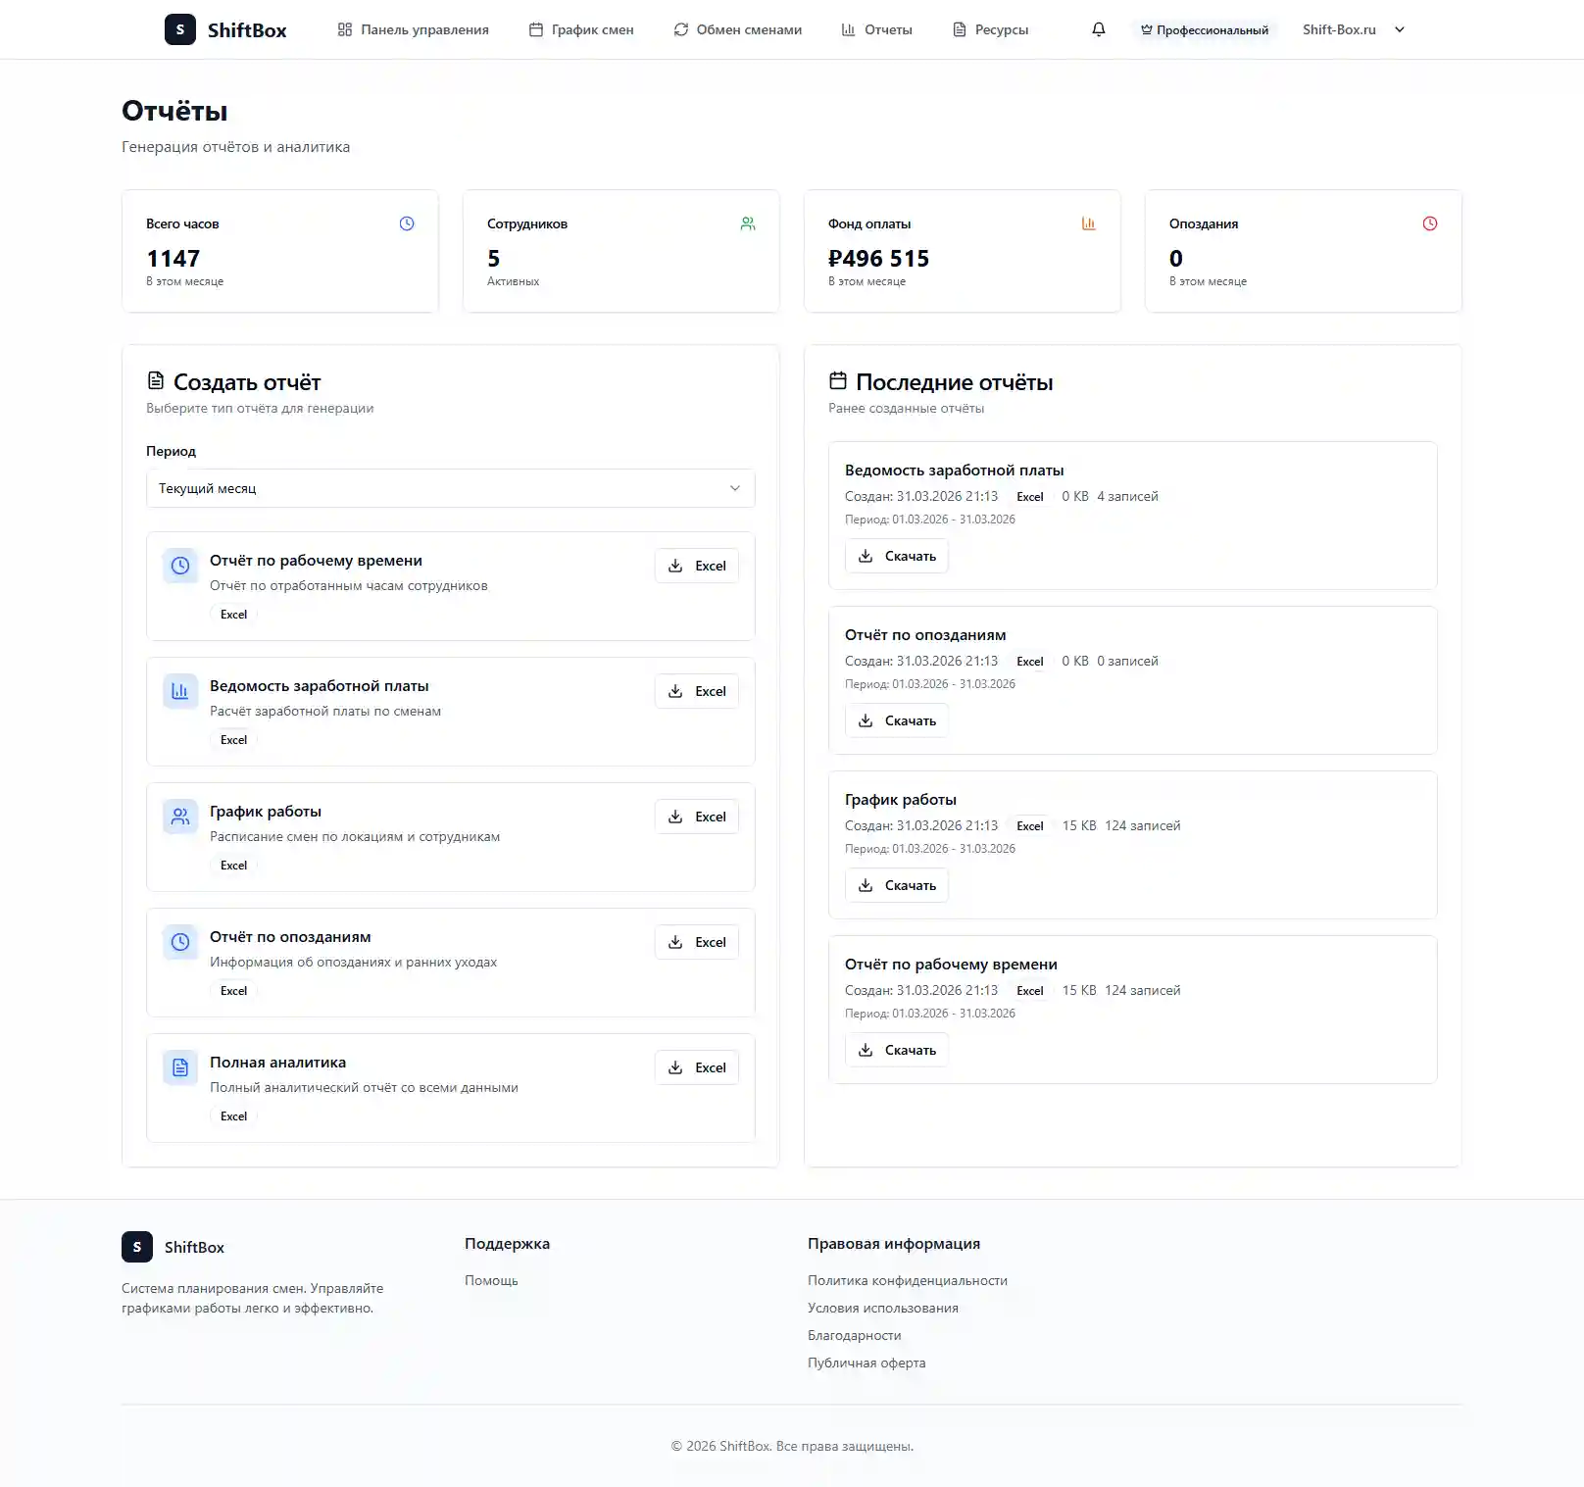Open Политика конфиденциальности link in footer

[x=907, y=1280]
